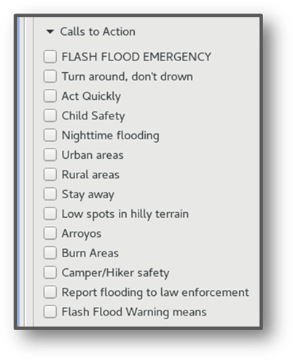Tick the Act Quickly checkbox
Screen dimensions: 293x360
click(x=50, y=96)
